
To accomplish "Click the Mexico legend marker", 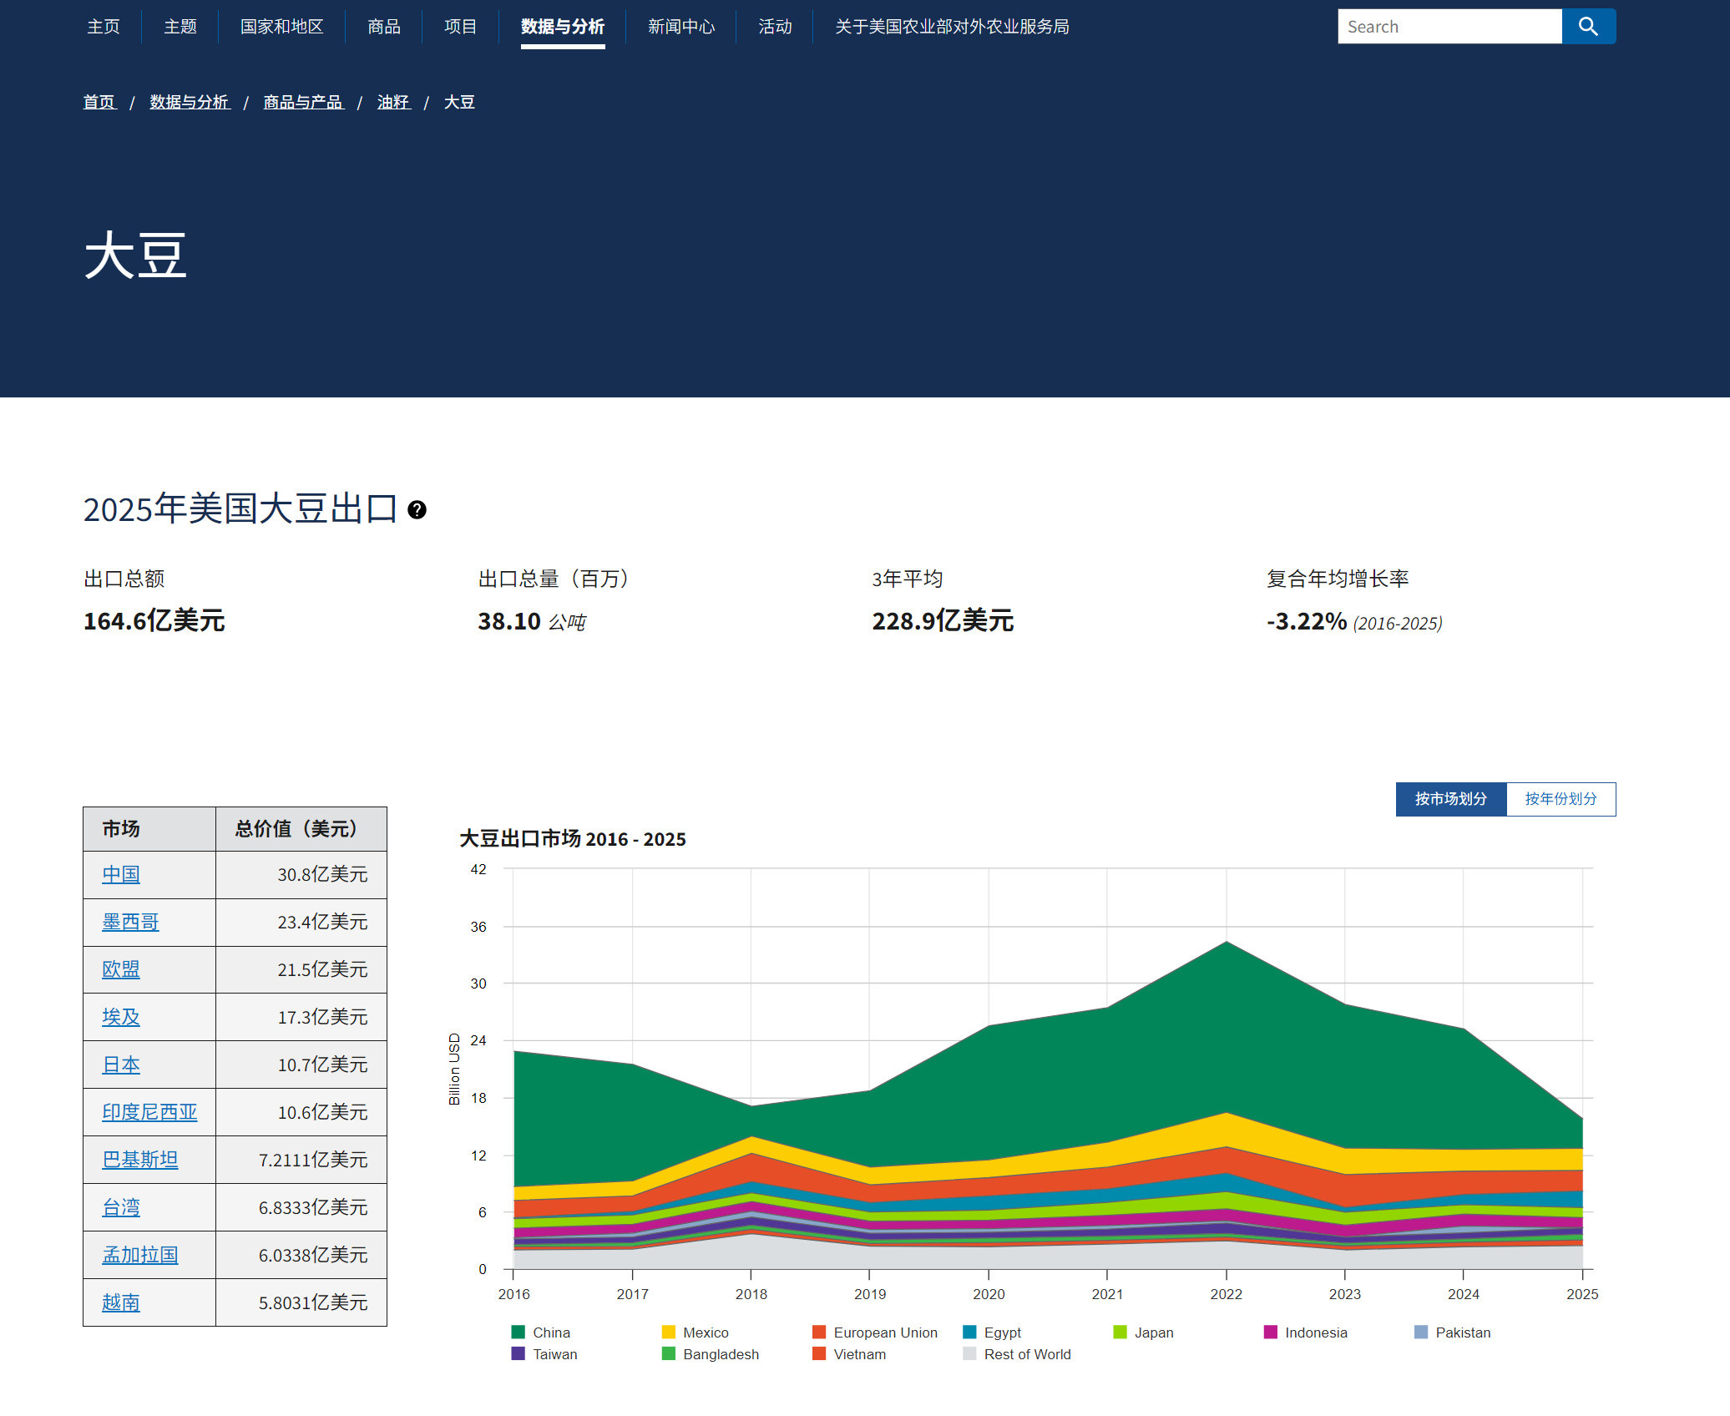I will tap(668, 1332).
